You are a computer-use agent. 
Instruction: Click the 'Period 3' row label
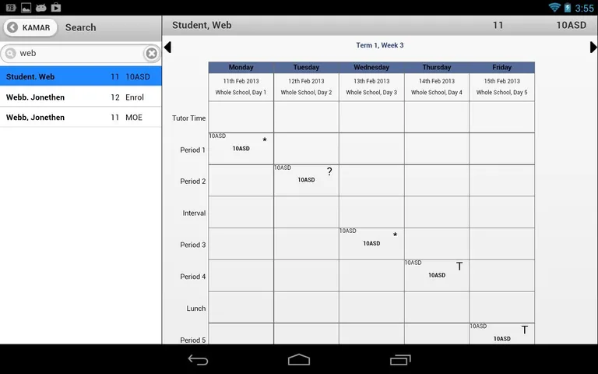click(x=192, y=245)
